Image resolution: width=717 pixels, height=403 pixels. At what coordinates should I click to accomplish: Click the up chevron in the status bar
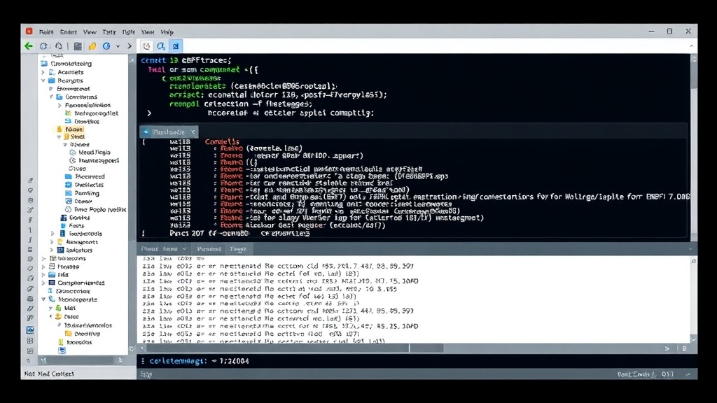point(688,374)
